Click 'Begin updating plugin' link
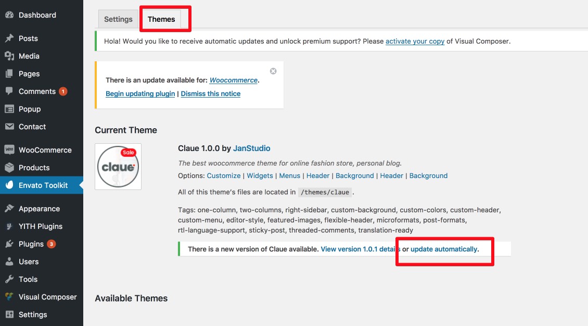Image resolution: width=588 pixels, height=326 pixels. point(140,93)
